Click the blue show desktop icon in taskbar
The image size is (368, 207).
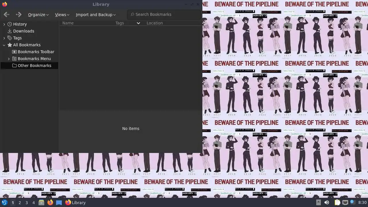click(x=59, y=202)
